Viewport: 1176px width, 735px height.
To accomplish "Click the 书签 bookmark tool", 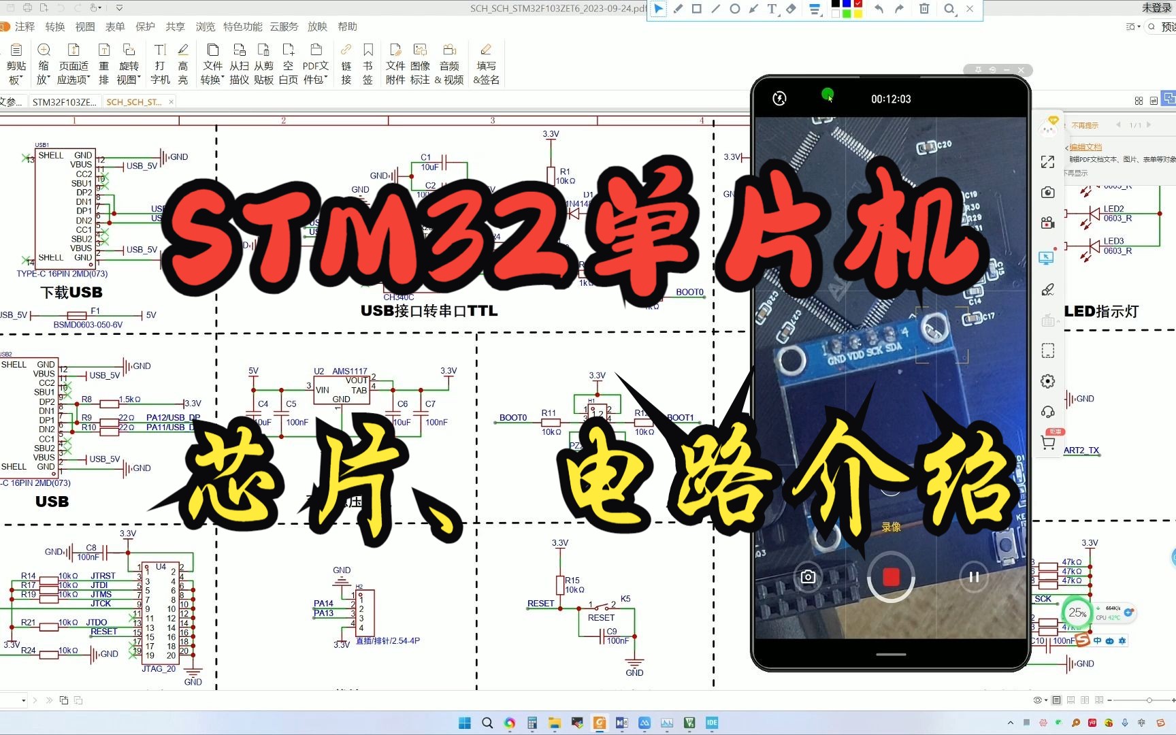I will tap(367, 65).
